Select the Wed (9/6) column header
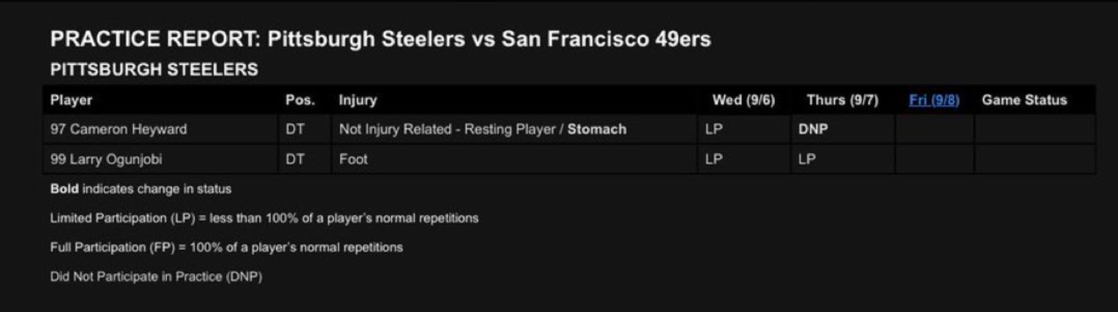Screen dimensions: 1118x312 tap(744, 100)
